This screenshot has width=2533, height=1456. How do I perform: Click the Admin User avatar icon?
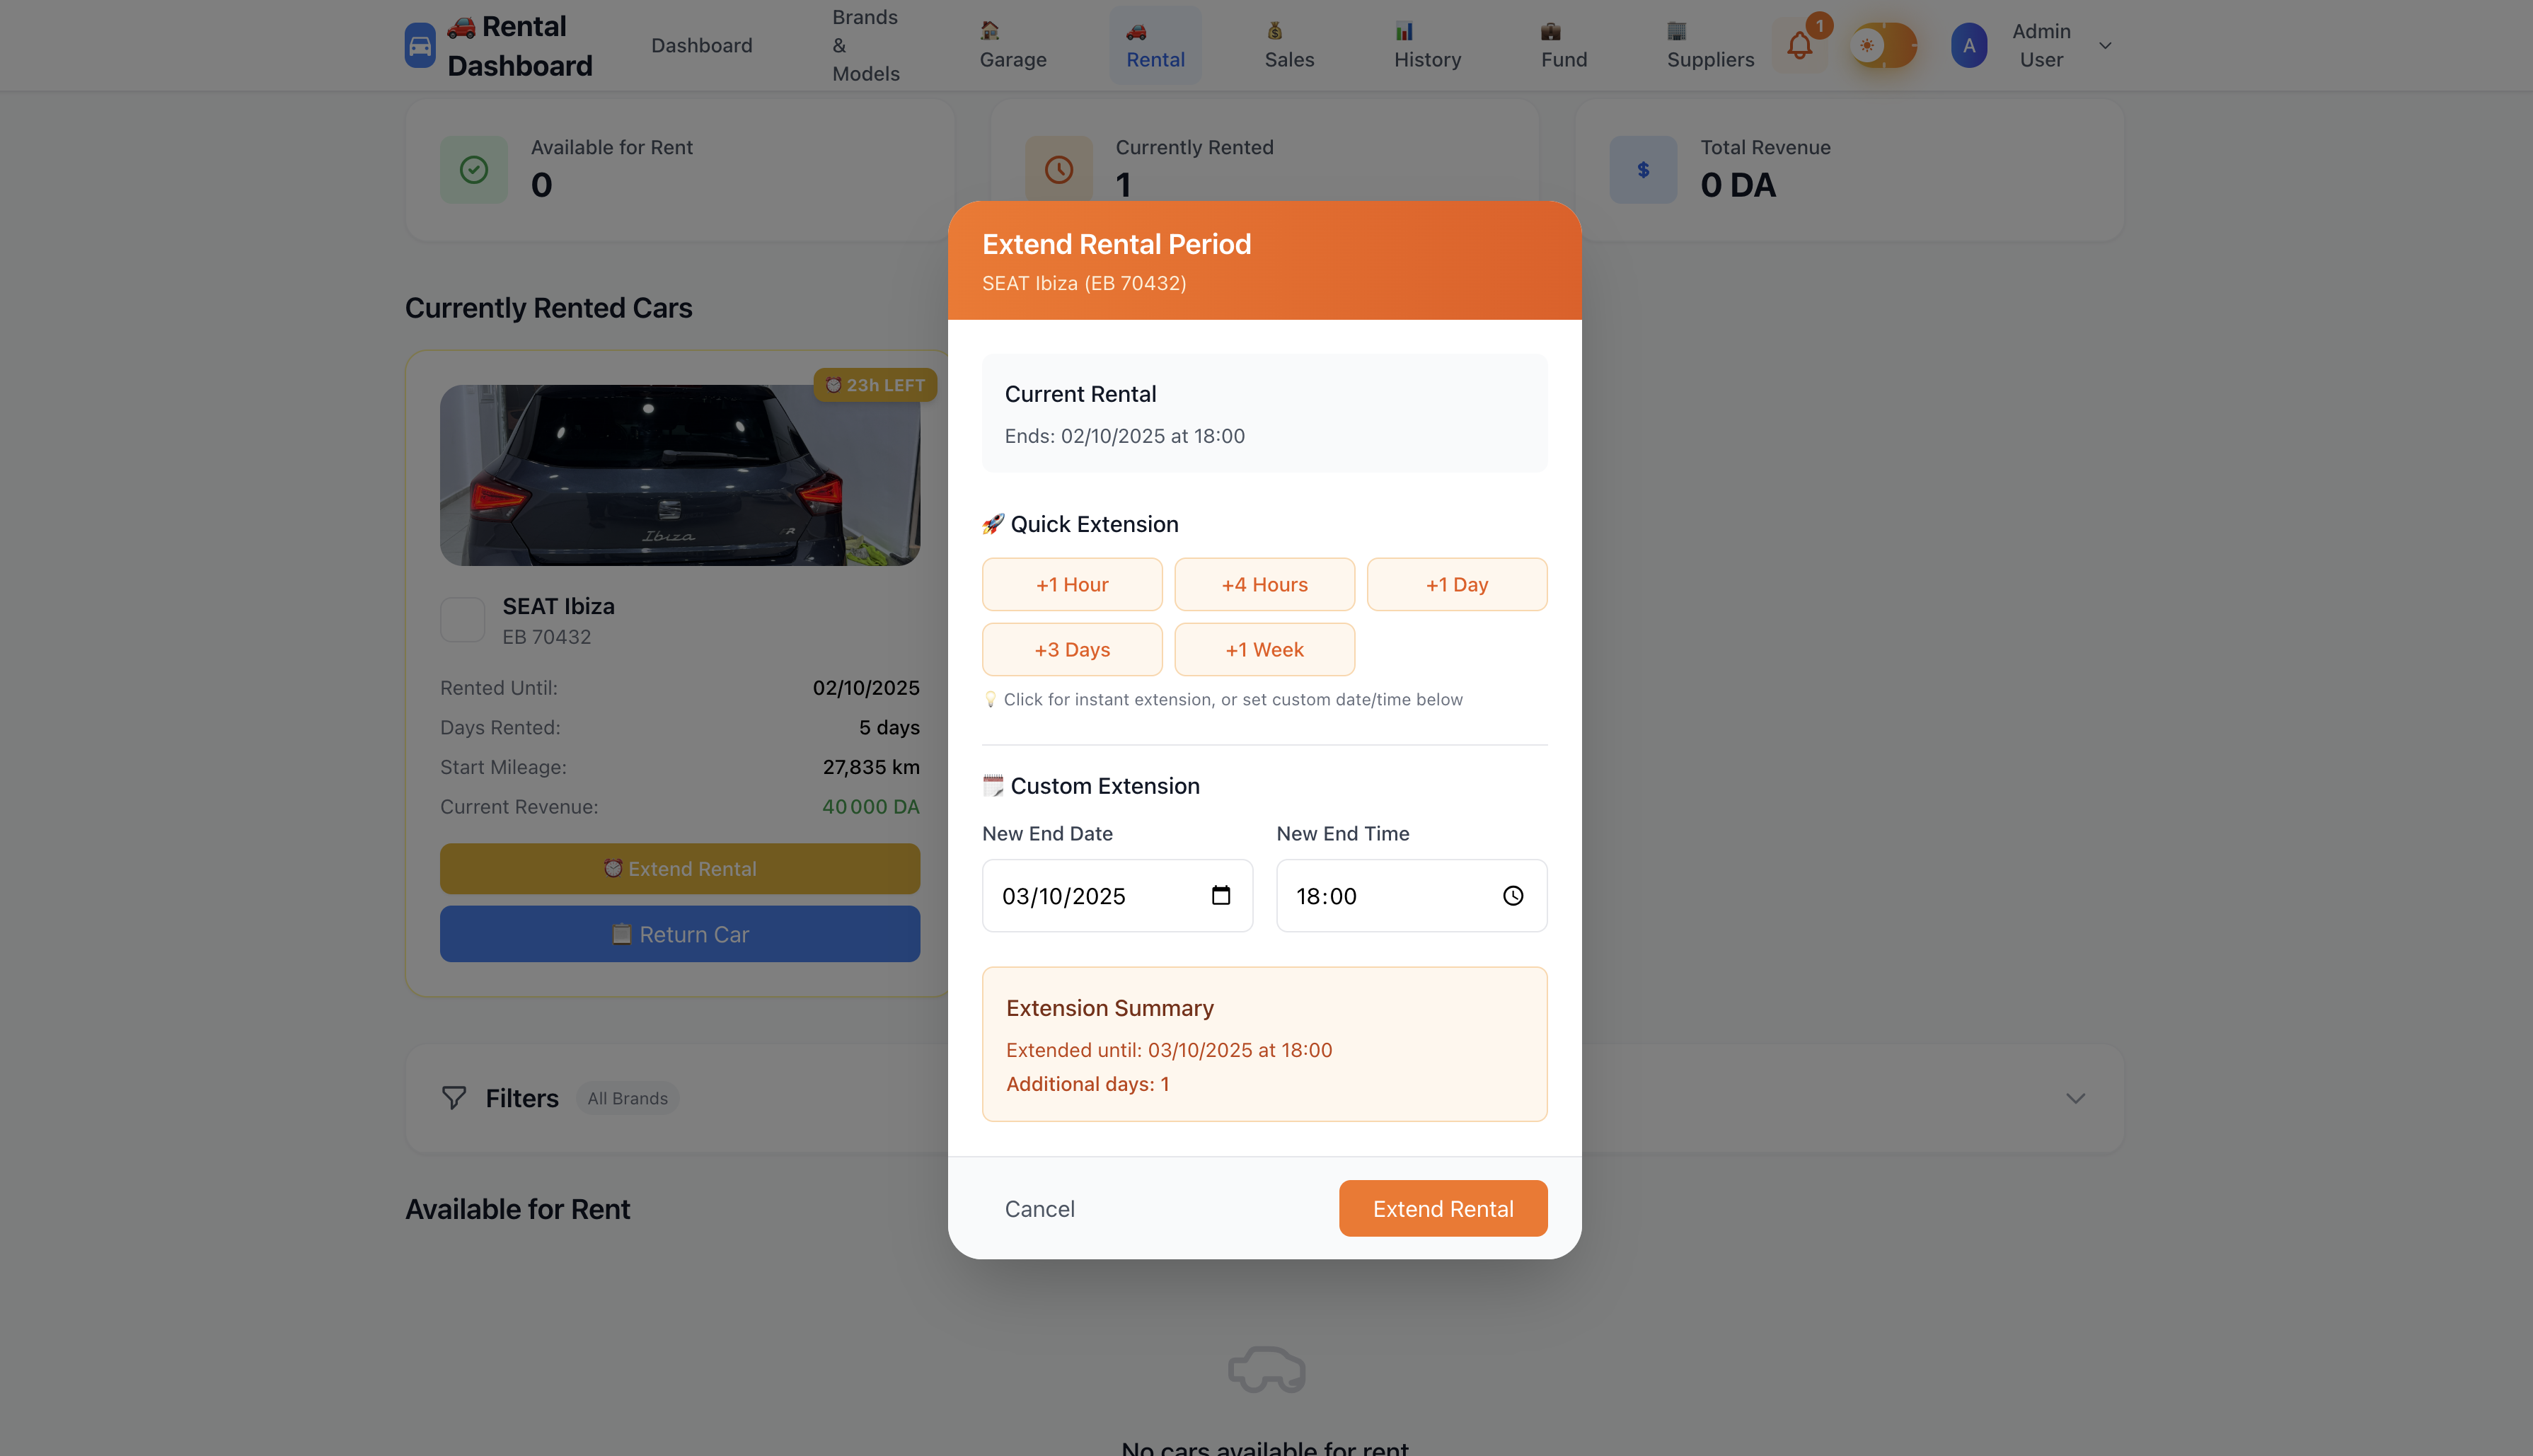click(x=1969, y=45)
